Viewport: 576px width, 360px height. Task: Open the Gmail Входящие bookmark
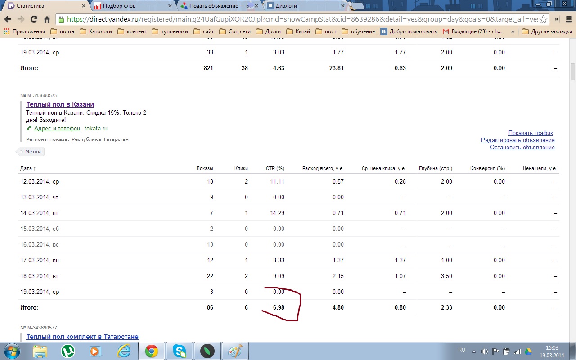click(472, 31)
